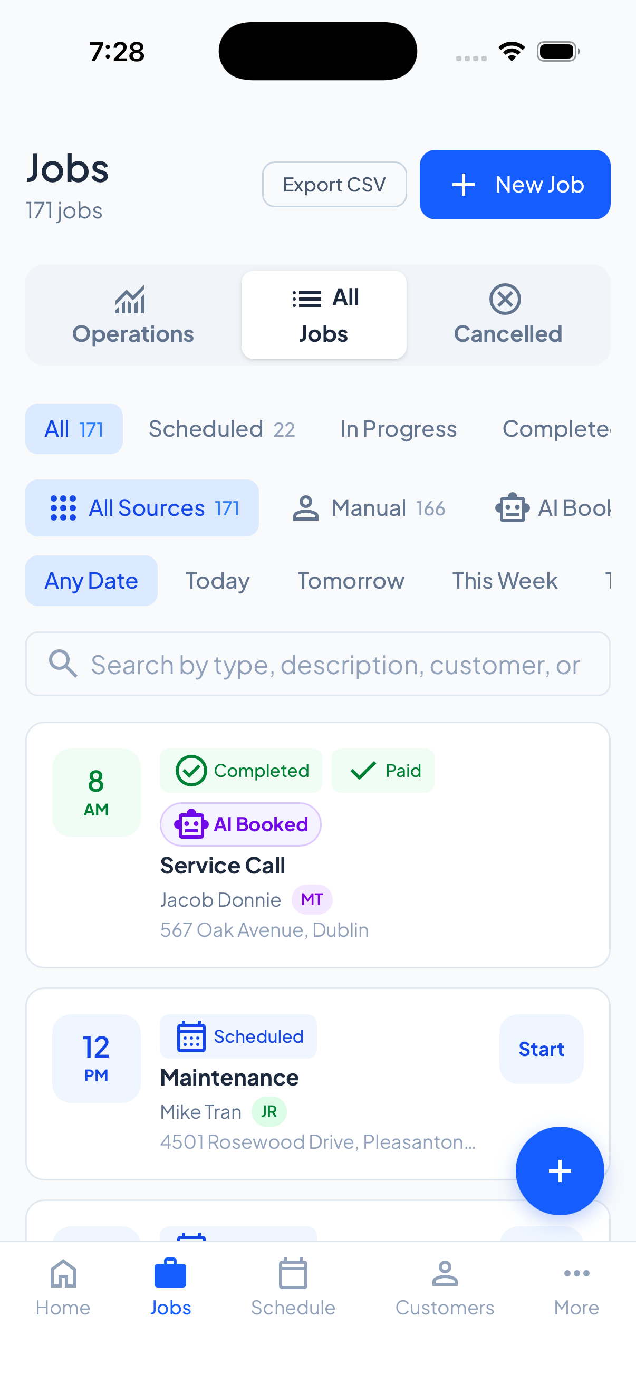Tap the MT technician badge
636x1383 pixels.
click(312, 899)
